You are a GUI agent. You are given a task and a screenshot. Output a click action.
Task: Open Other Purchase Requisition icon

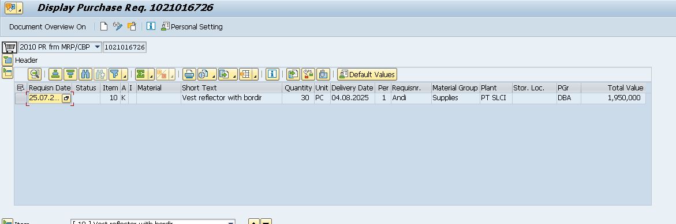[132, 26]
